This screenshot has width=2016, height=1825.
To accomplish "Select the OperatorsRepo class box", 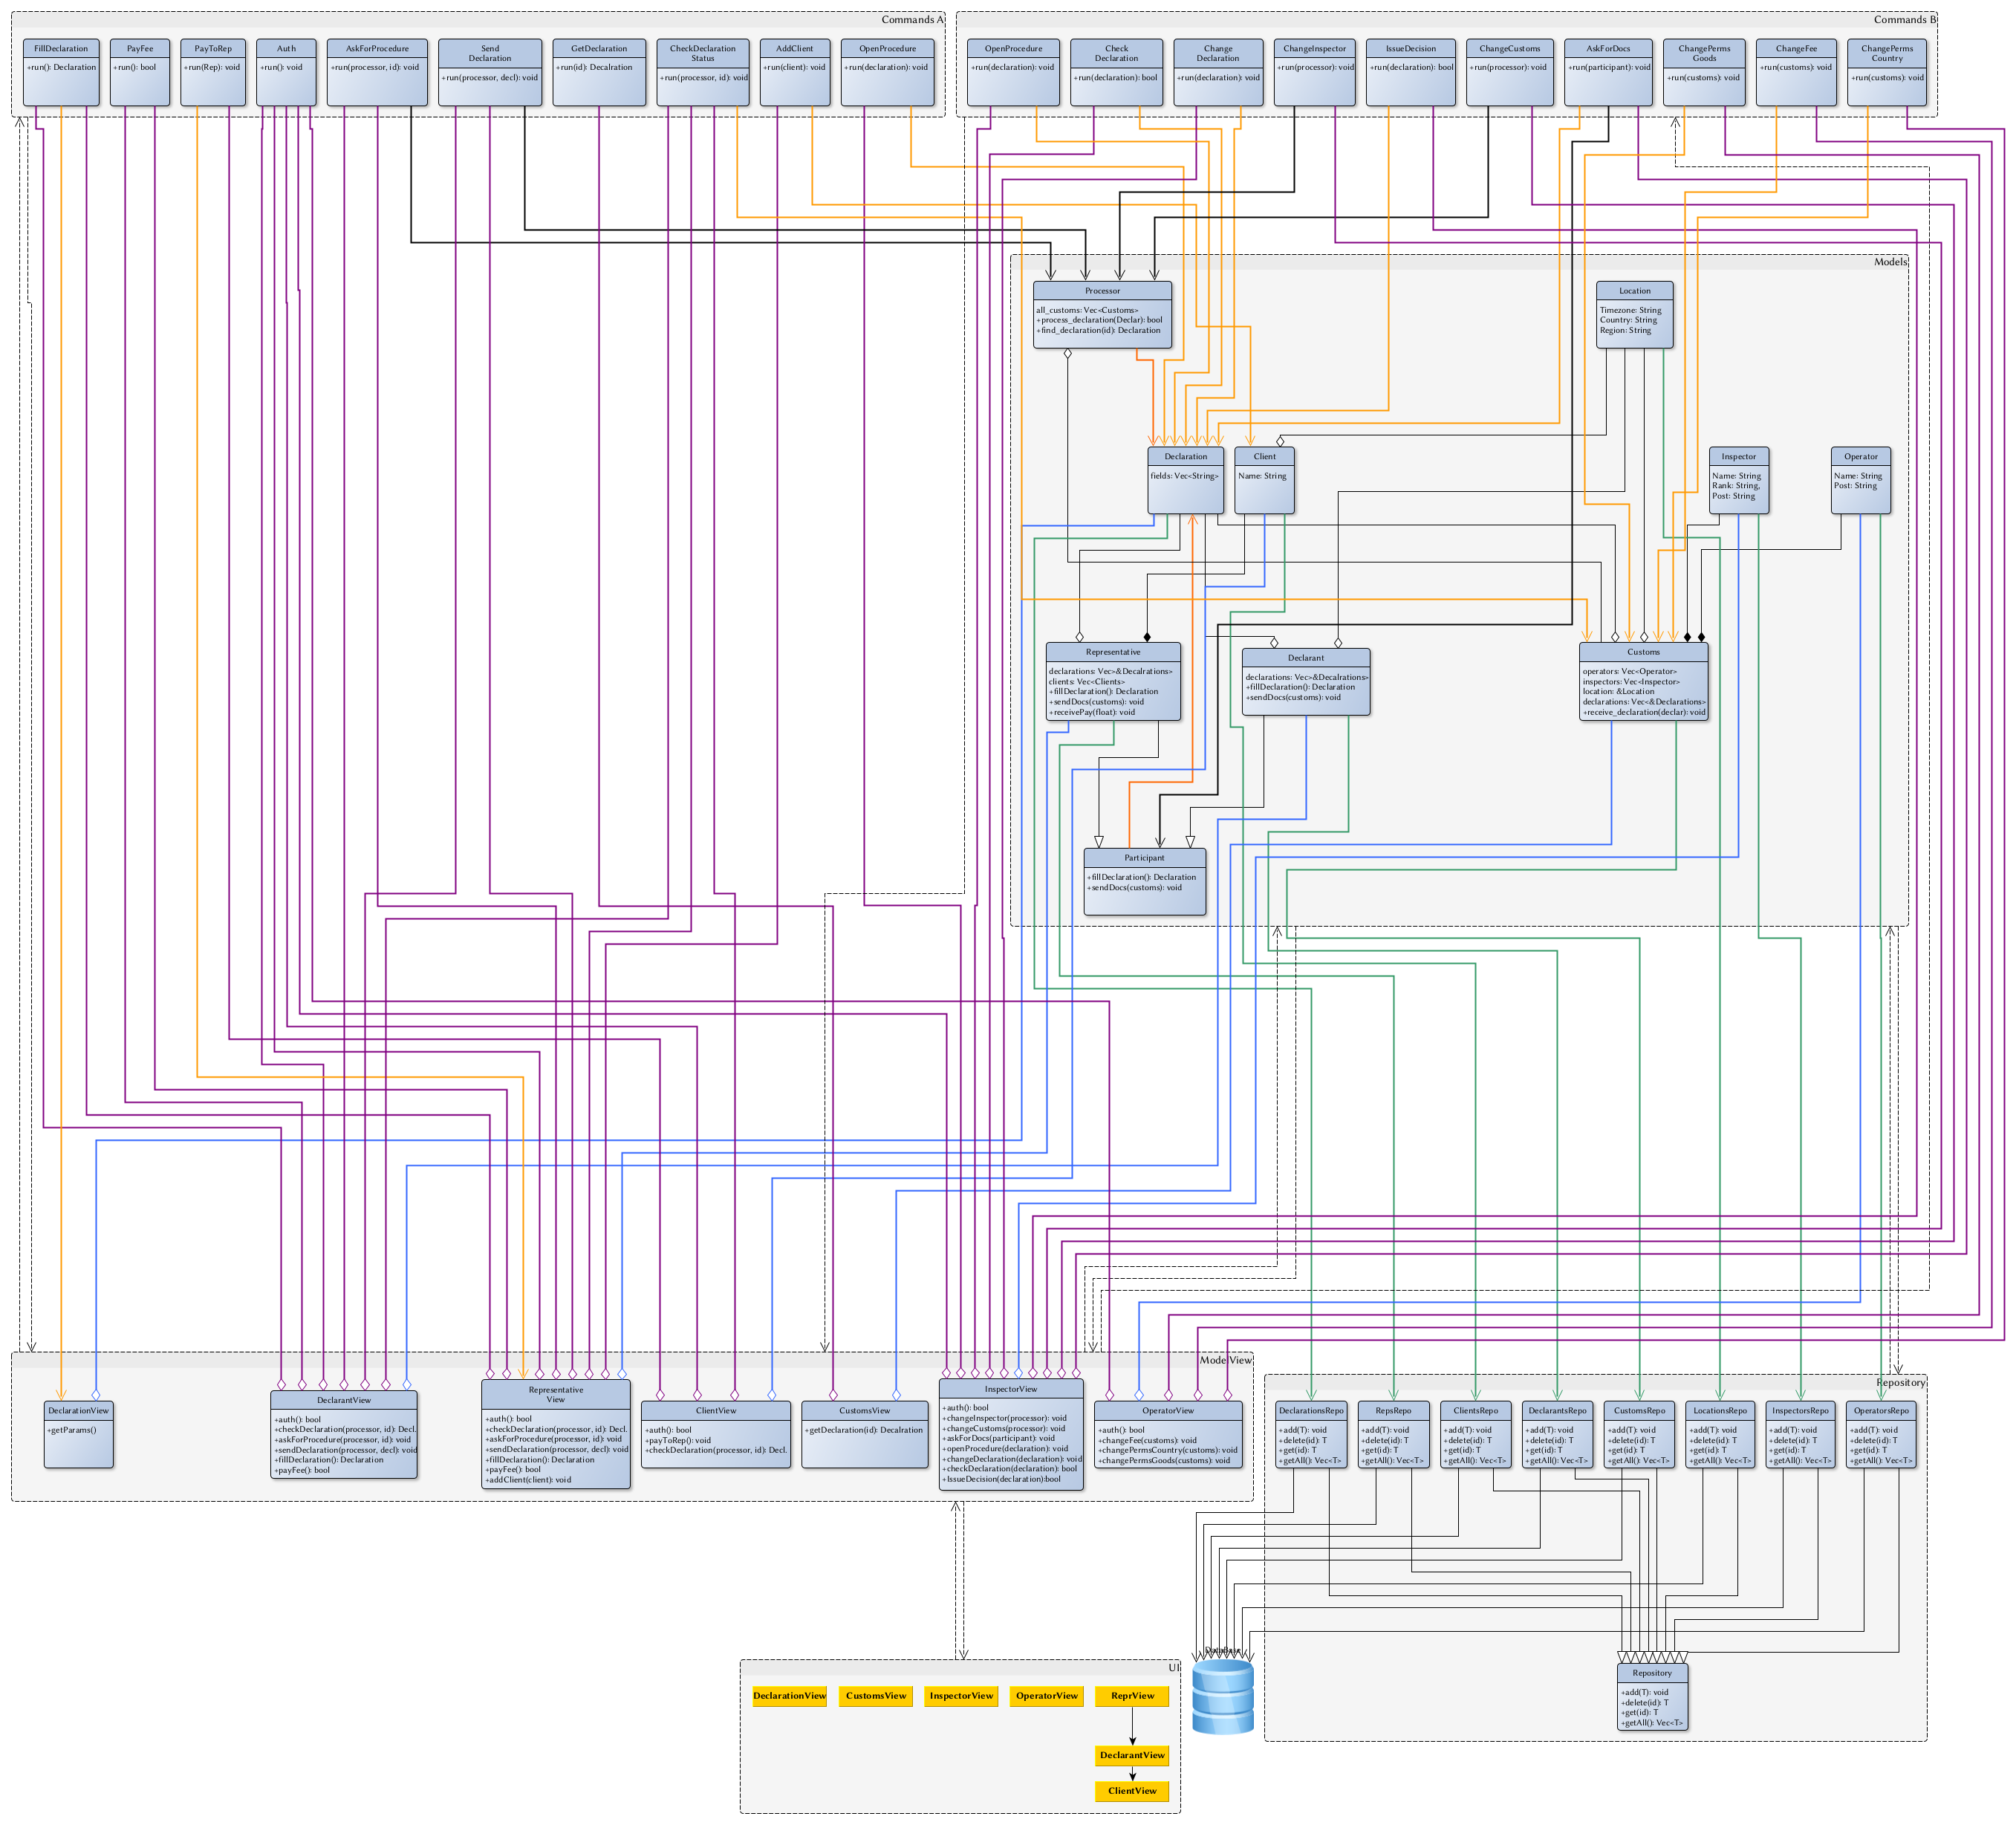I will coord(1880,1434).
